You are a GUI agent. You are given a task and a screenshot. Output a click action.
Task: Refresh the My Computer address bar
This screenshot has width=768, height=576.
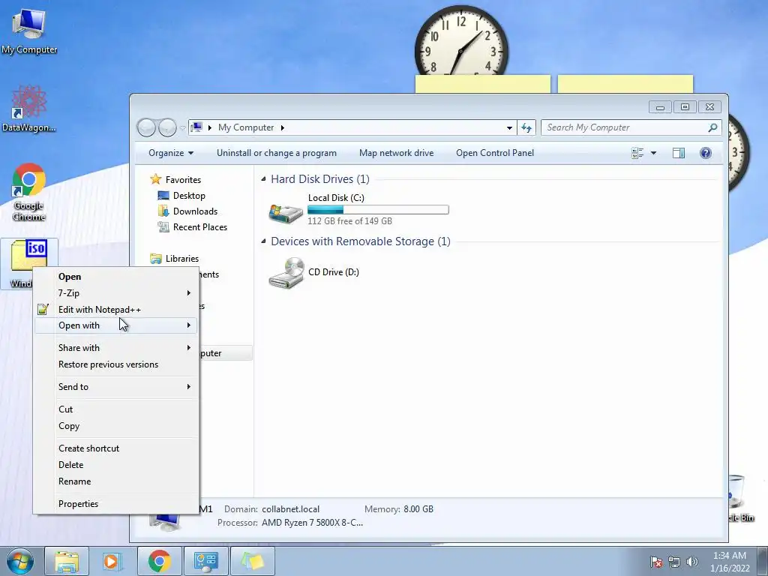526,127
